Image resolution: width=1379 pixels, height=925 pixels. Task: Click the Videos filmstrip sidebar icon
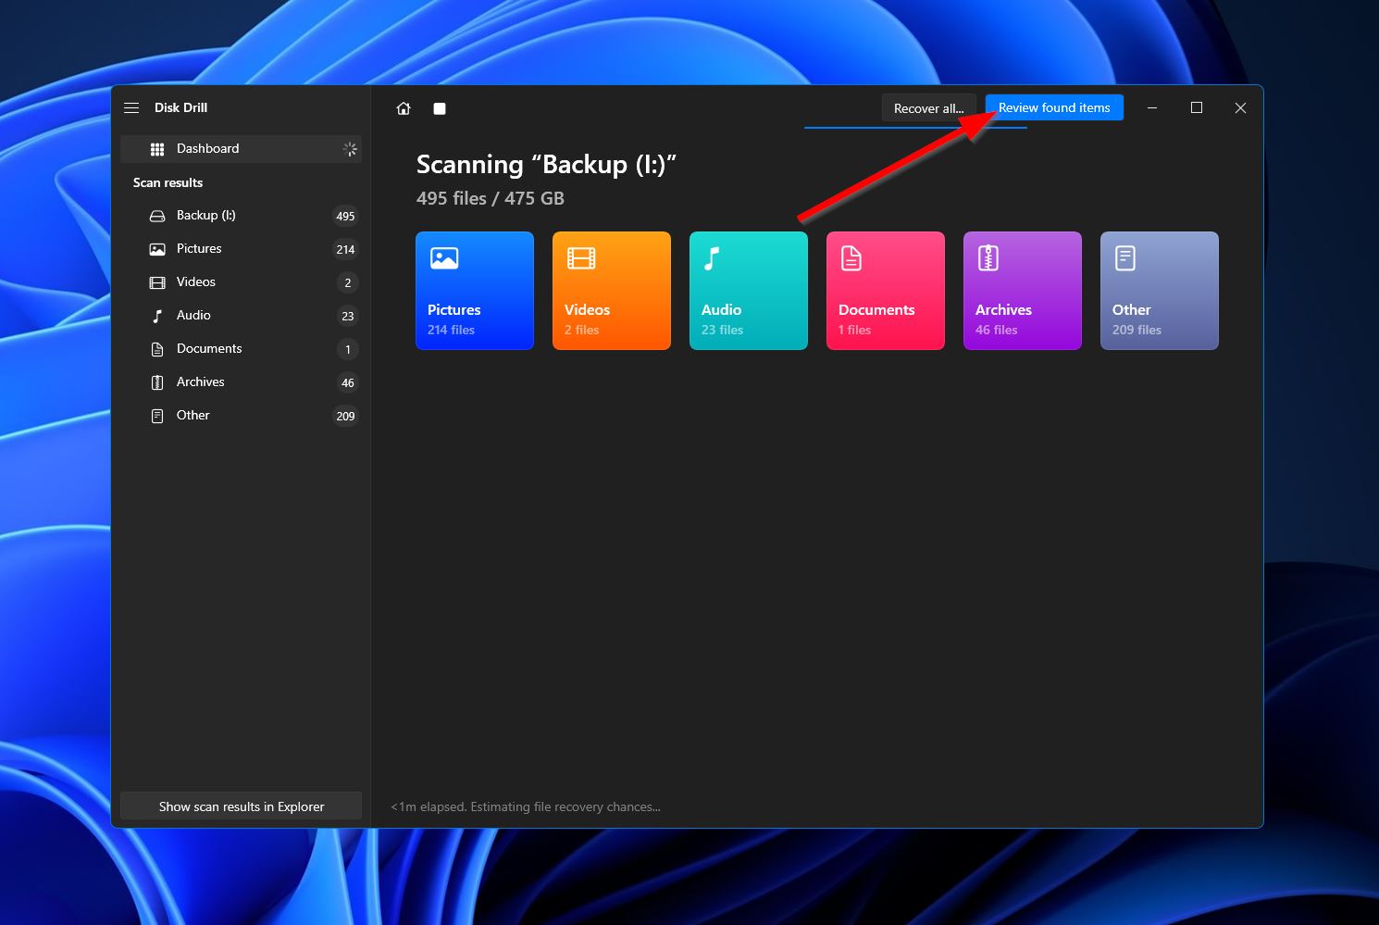[157, 282]
